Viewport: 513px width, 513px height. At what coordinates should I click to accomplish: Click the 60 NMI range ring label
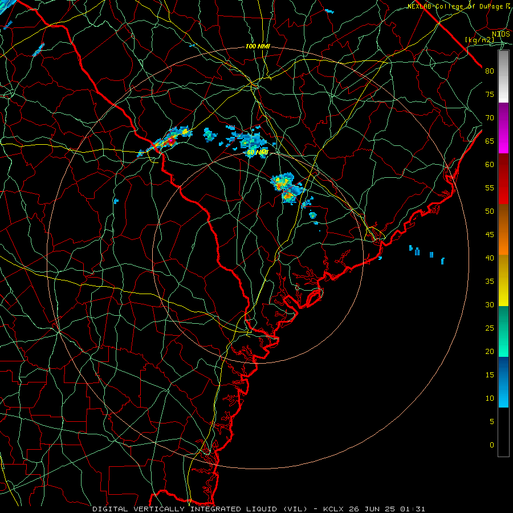pos(258,152)
